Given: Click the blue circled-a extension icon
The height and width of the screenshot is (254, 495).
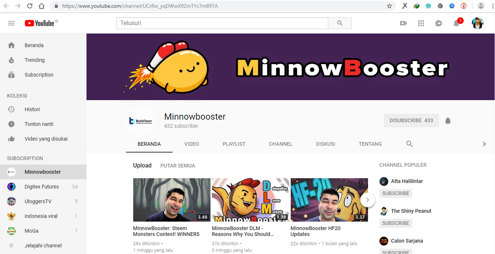Looking at the screenshot, I should (452, 6).
